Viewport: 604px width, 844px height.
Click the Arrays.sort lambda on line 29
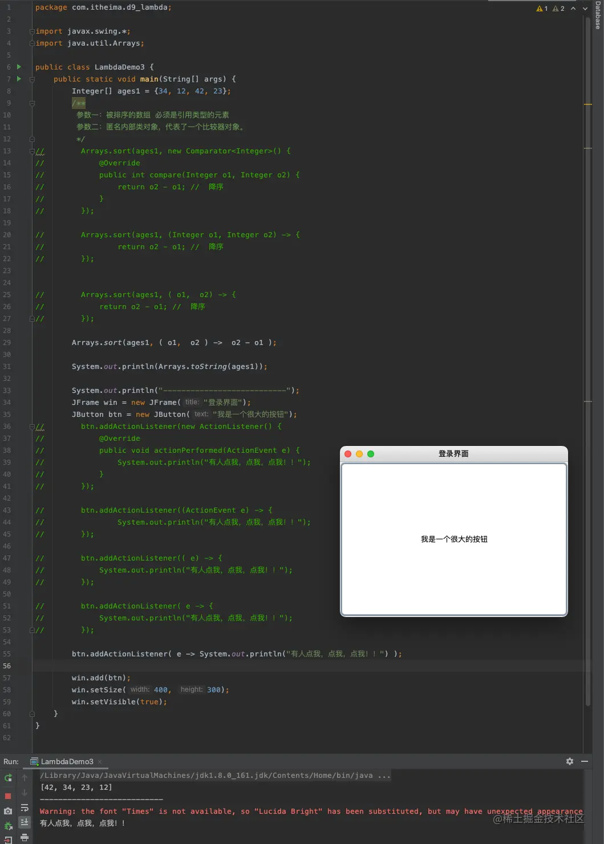[174, 343]
